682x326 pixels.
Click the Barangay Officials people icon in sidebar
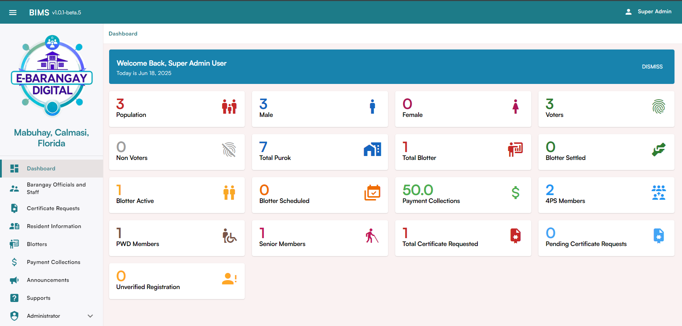[x=14, y=188]
